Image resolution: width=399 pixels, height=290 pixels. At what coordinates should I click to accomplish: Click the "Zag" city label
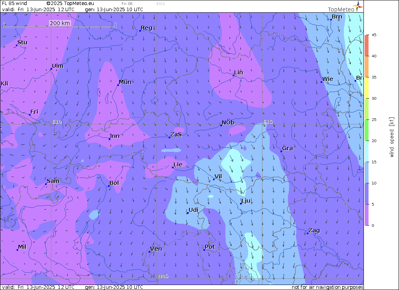[x=314, y=231]
